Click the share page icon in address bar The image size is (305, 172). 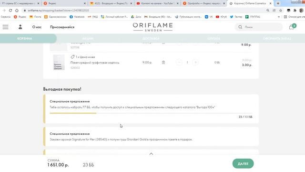tap(274, 11)
